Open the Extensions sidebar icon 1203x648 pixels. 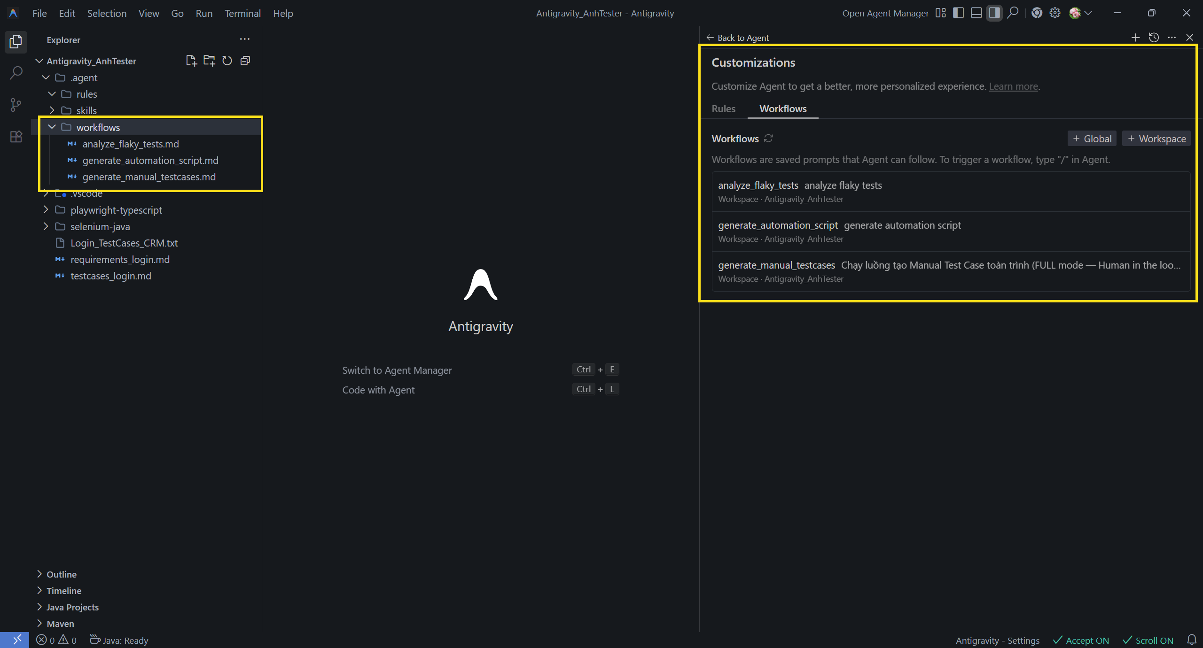(16, 137)
